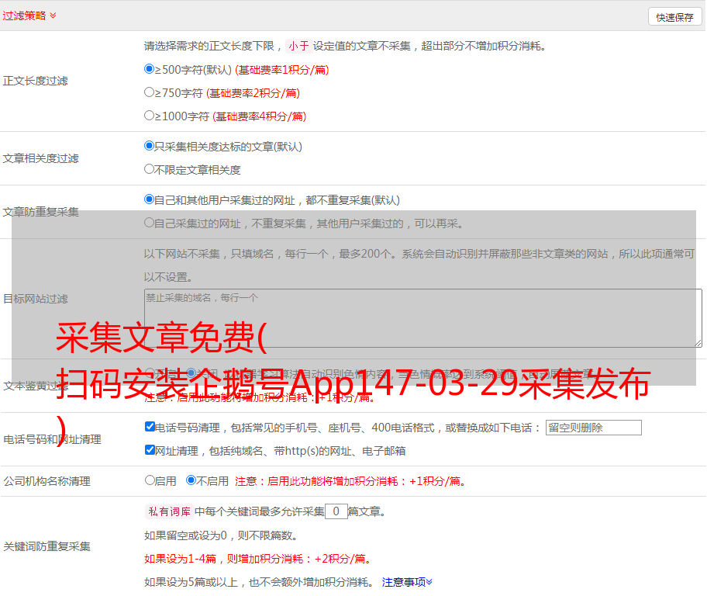The width and height of the screenshot is (707, 596).
Task: Click the resize grip of the domain text area
Action: coord(698,344)
